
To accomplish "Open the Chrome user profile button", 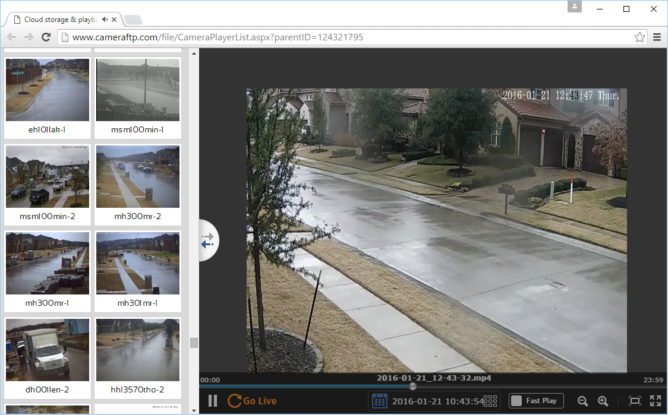I will pyautogui.click(x=574, y=7).
